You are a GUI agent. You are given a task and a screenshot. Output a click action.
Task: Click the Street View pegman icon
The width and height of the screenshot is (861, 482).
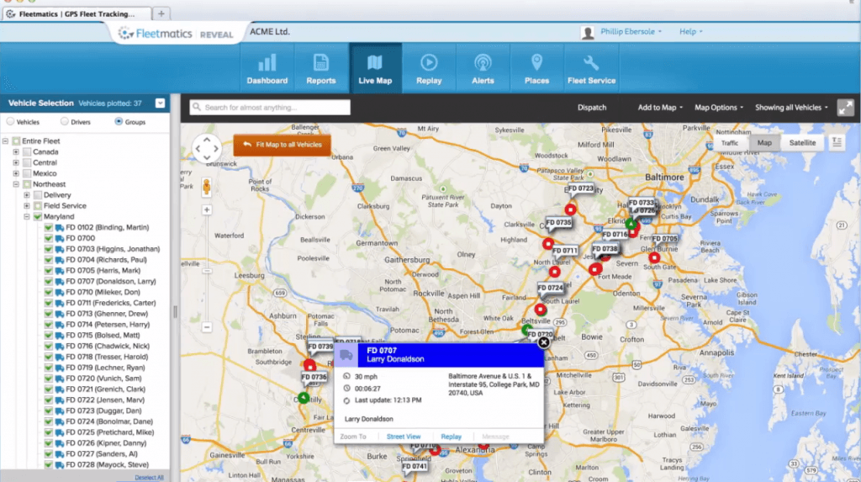click(x=207, y=187)
